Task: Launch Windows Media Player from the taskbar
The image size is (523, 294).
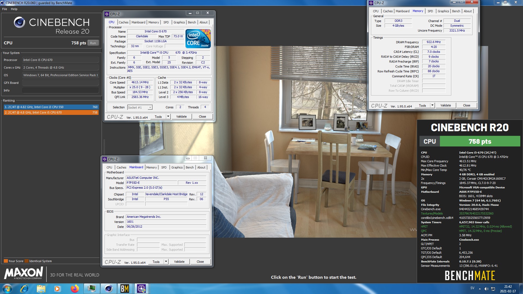Action: tap(57, 289)
